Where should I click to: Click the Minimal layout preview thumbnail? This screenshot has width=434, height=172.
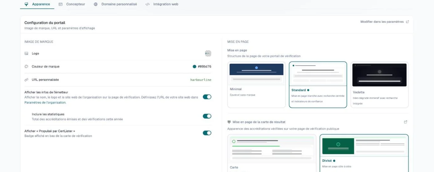pyautogui.click(x=256, y=74)
